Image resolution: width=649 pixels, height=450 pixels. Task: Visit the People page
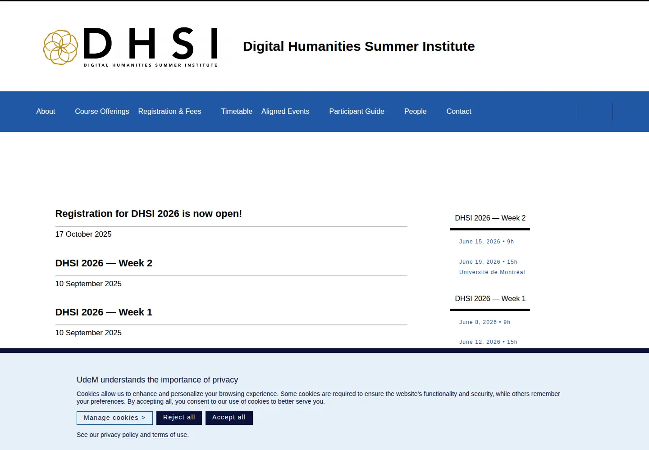415,112
